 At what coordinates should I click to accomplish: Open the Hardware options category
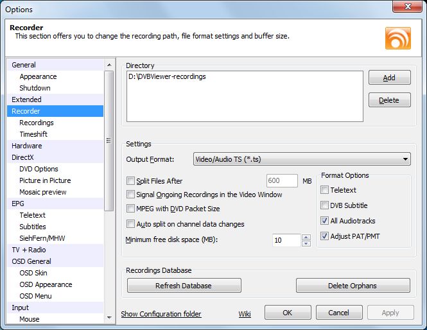click(26, 146)
